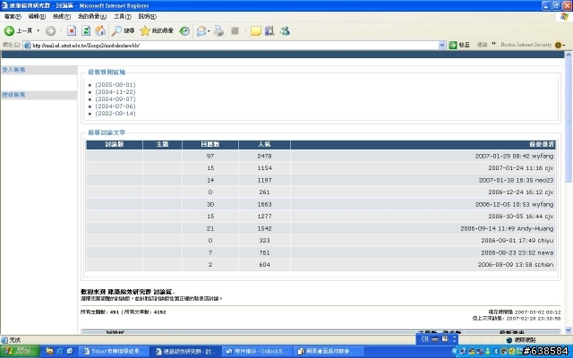Image resolution: width=573 pixels, height=358 pixels.
Task: Open 檢視(V) menu
Action: point(62,16)
